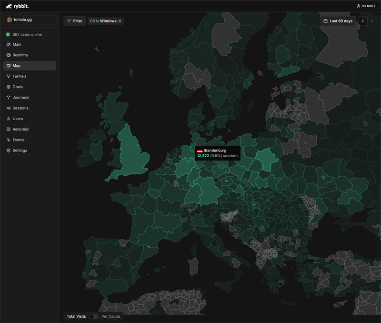381x323 pixels.
Task: Remove the OS is Windows filter
Action: pyautogui.click(x=120, y=21)
